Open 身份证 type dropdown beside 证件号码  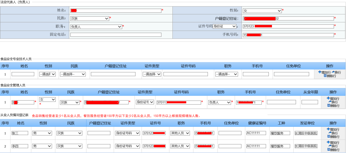[x=225, y=26]
